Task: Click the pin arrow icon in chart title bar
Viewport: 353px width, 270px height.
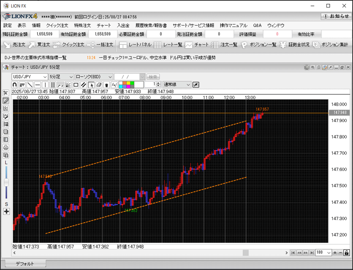Action: 330,67
